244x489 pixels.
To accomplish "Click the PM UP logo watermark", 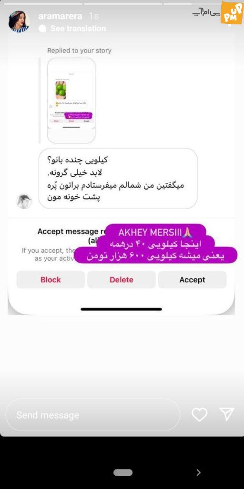I will 232,12.
